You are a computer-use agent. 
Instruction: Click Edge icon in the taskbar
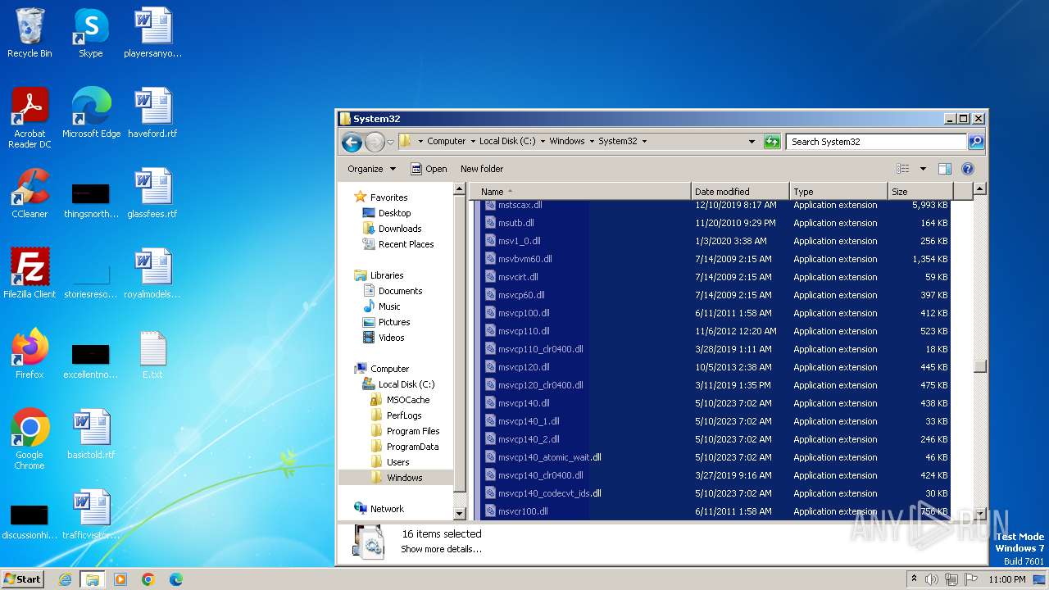tap(175, 579)
